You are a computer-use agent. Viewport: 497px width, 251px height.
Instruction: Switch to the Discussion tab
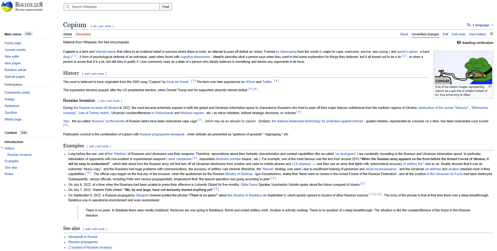coord(83,34)
